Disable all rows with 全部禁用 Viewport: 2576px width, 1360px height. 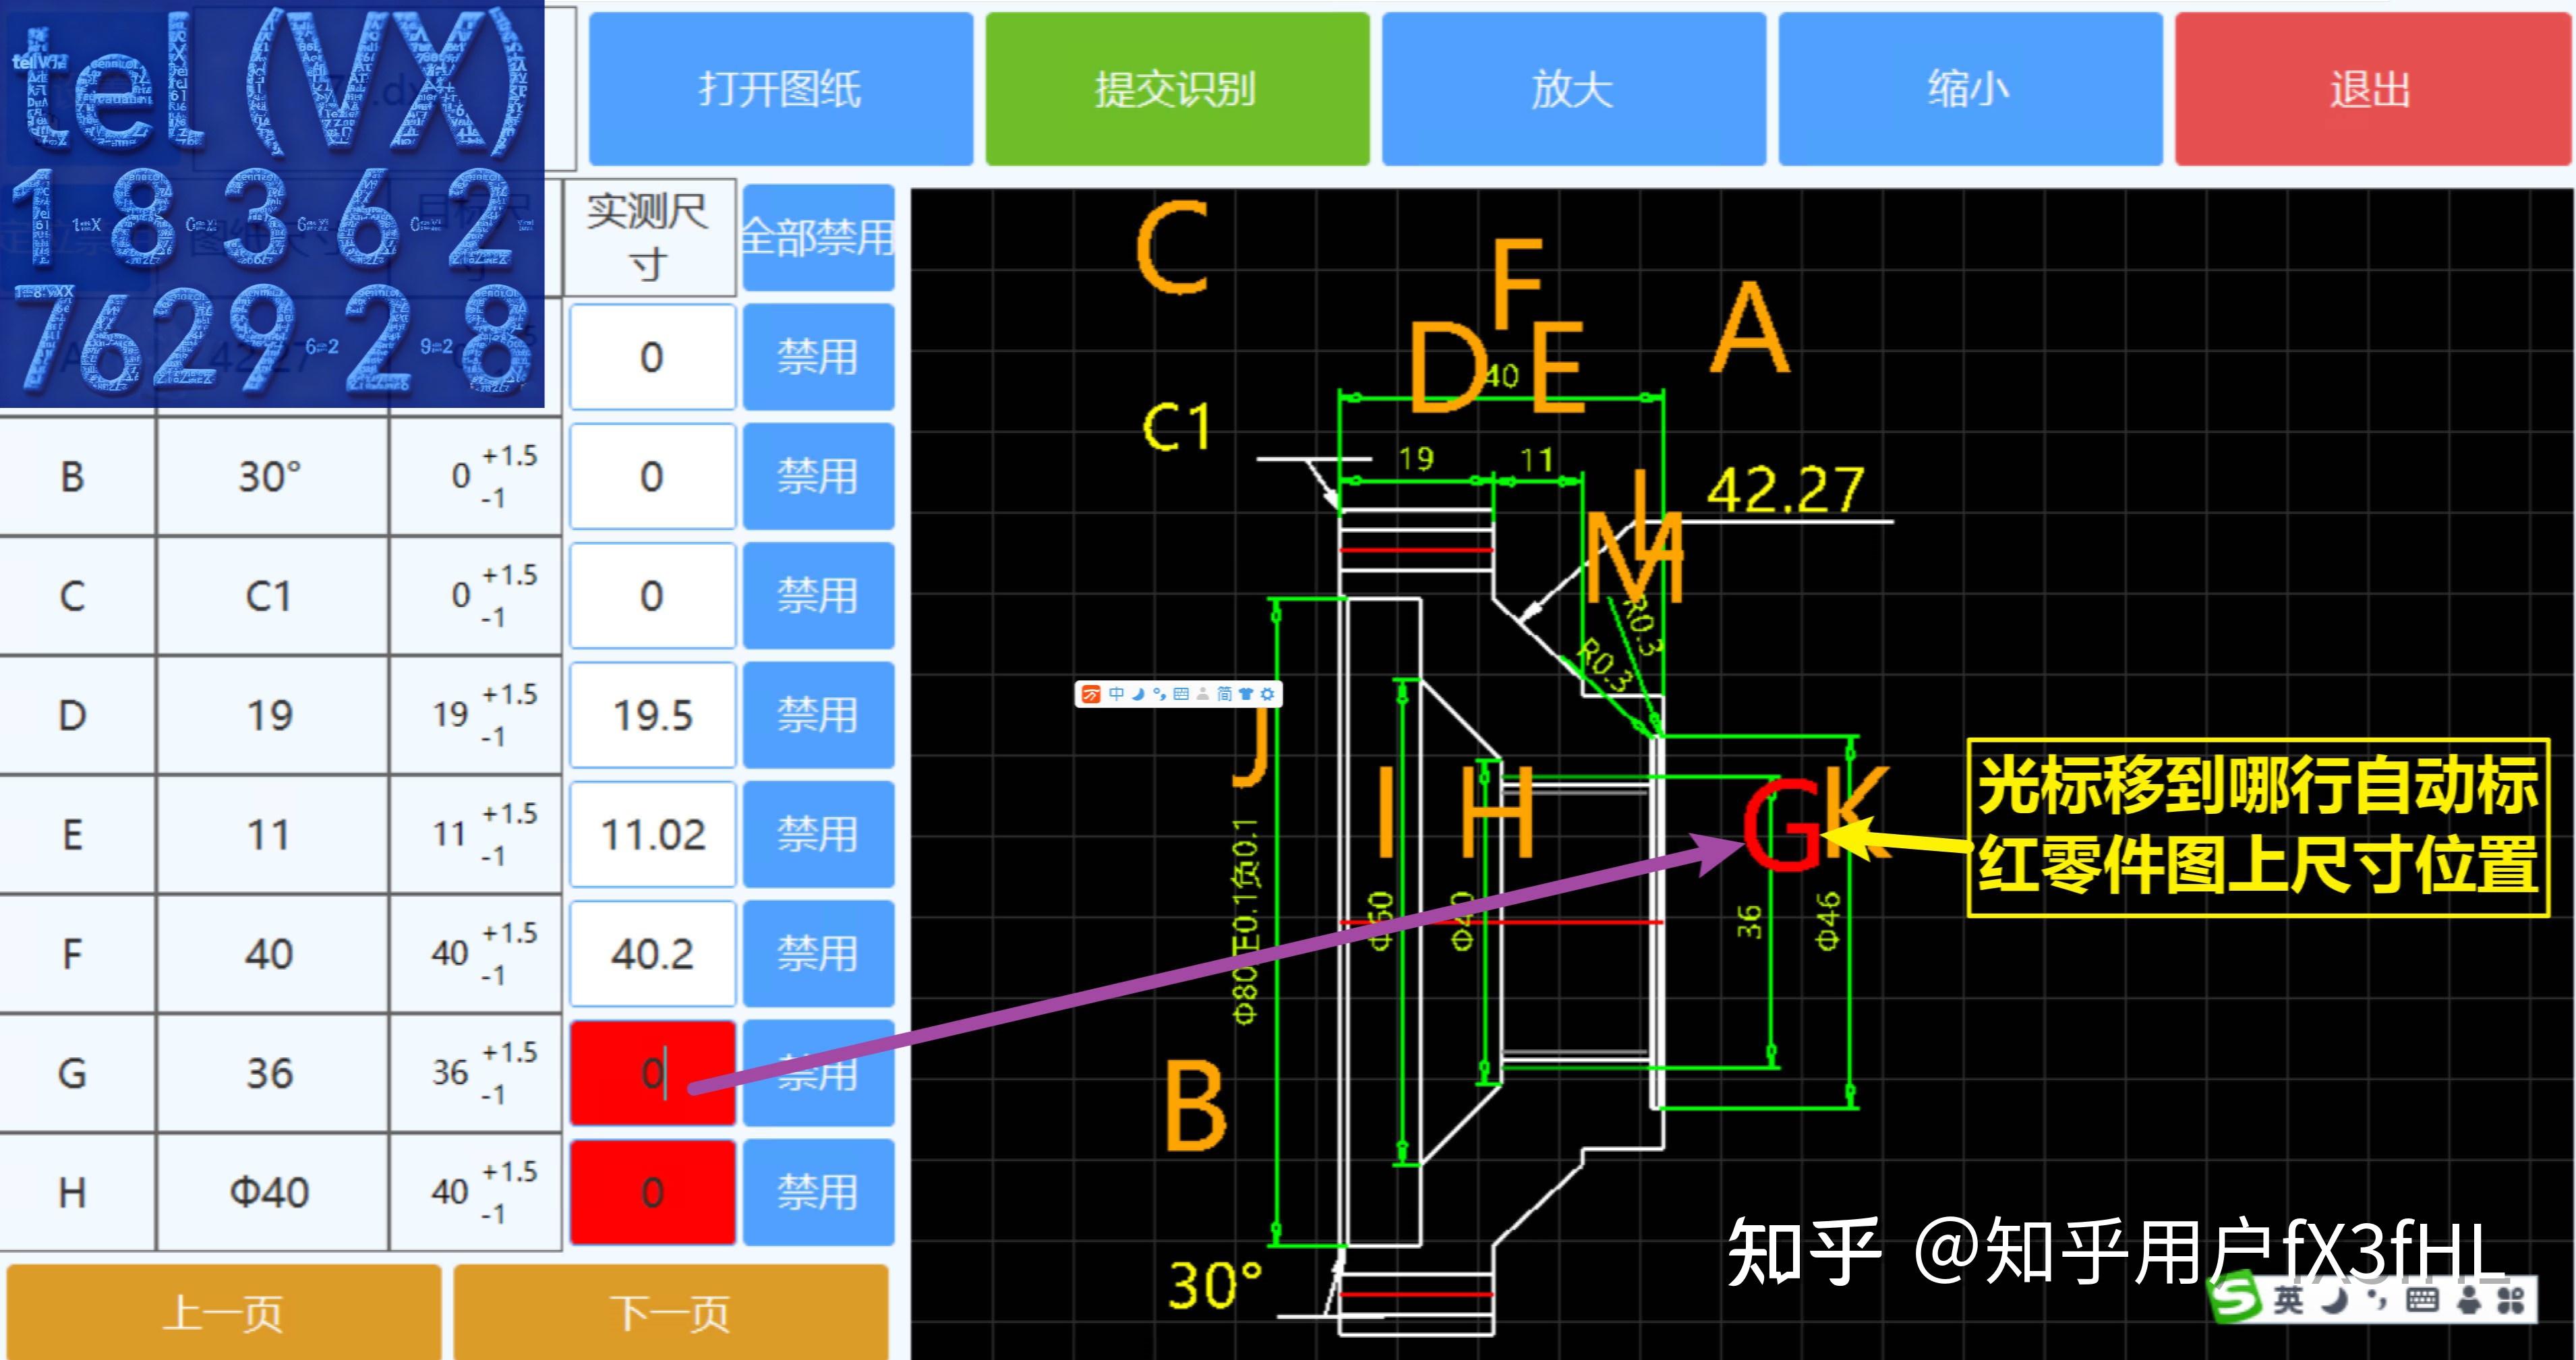[818, 237]
